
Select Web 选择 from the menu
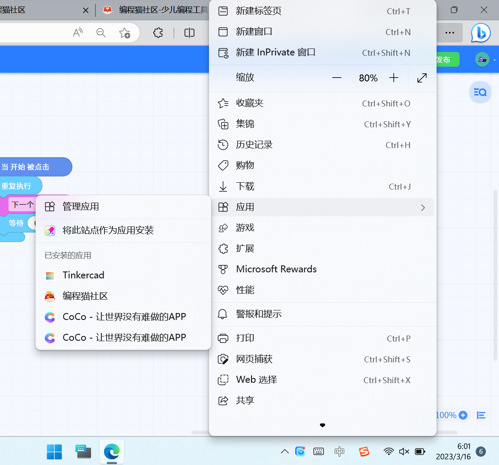tap(323, 380)
